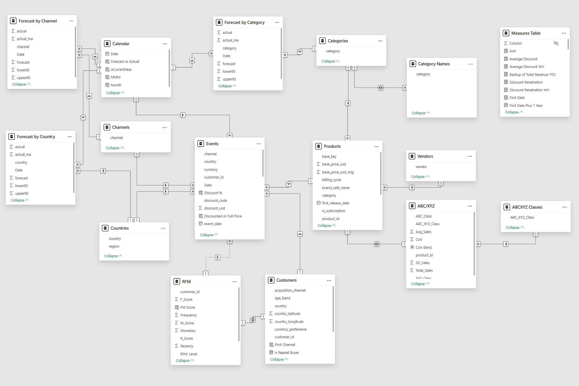Click filter direction arrow on ABCXYZ Classes relationship
Image resolution: width=579 pixels, height=386 pixels.
(x=506, y=244)
